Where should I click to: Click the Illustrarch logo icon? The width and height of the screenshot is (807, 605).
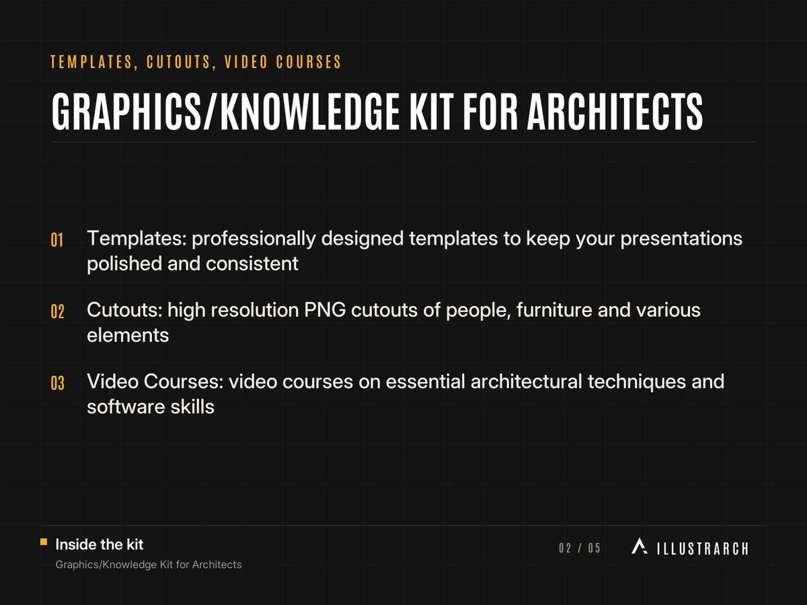click(x=640, y=547)
